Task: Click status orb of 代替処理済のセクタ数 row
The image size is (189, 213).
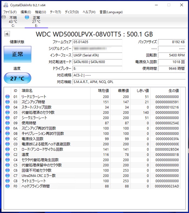Action: tap(8, 112)
